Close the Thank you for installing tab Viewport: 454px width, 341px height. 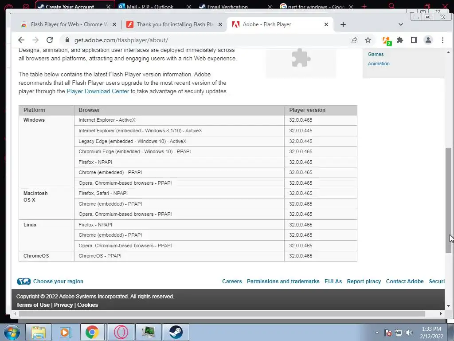coord(220,24)
